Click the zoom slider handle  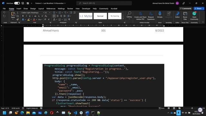point(192,108)
